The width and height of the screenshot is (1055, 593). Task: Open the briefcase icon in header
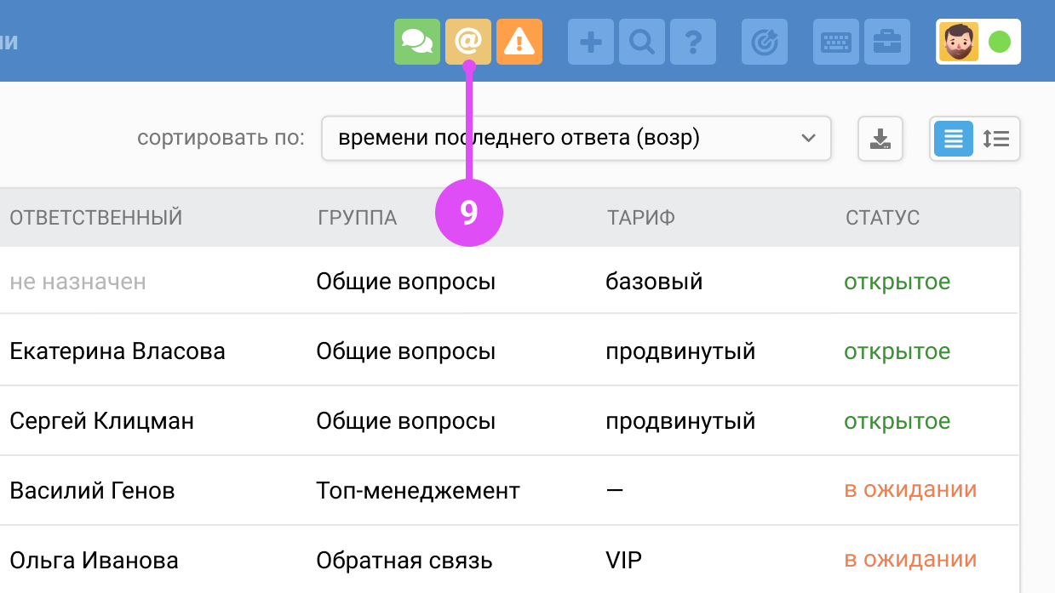coord(887,42)
